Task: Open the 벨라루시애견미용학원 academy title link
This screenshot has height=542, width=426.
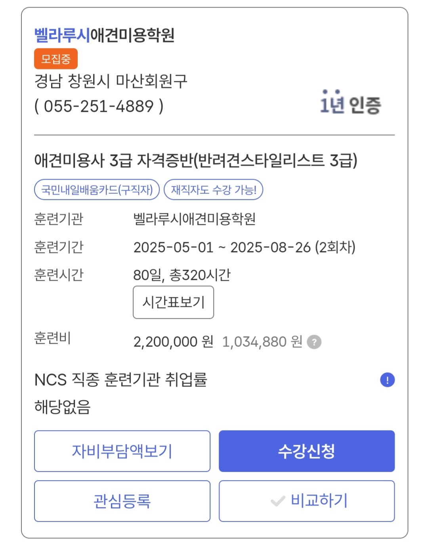Action: pos(105,35)
